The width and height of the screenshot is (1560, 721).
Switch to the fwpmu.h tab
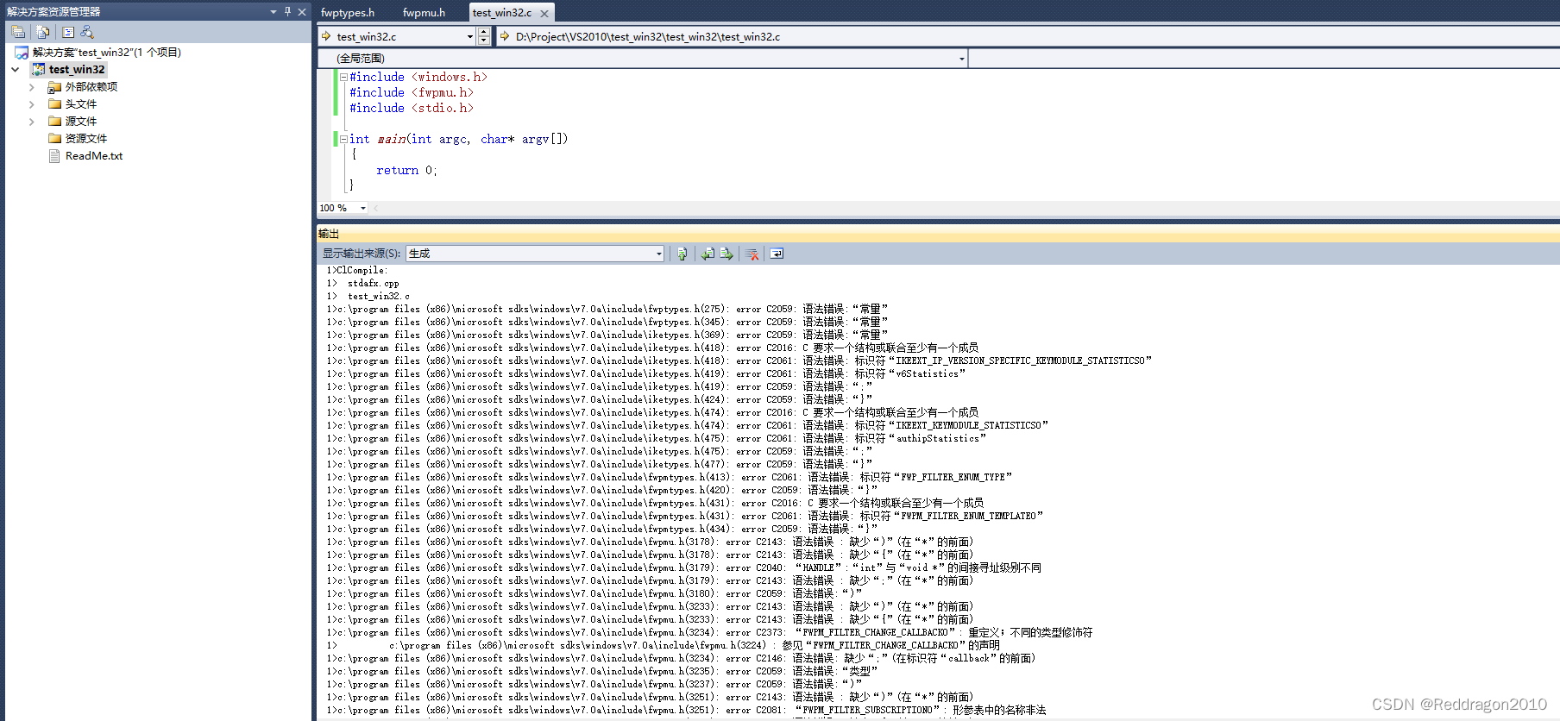click(x=424, y=12)
